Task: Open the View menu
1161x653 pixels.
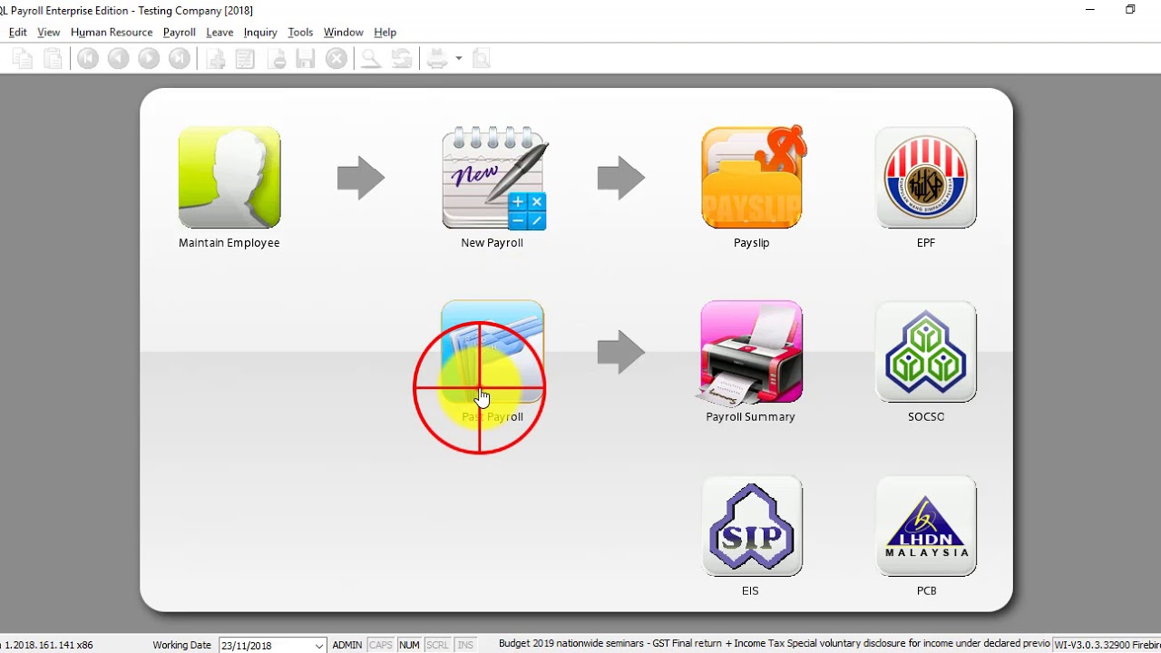Action: point(49,32)
